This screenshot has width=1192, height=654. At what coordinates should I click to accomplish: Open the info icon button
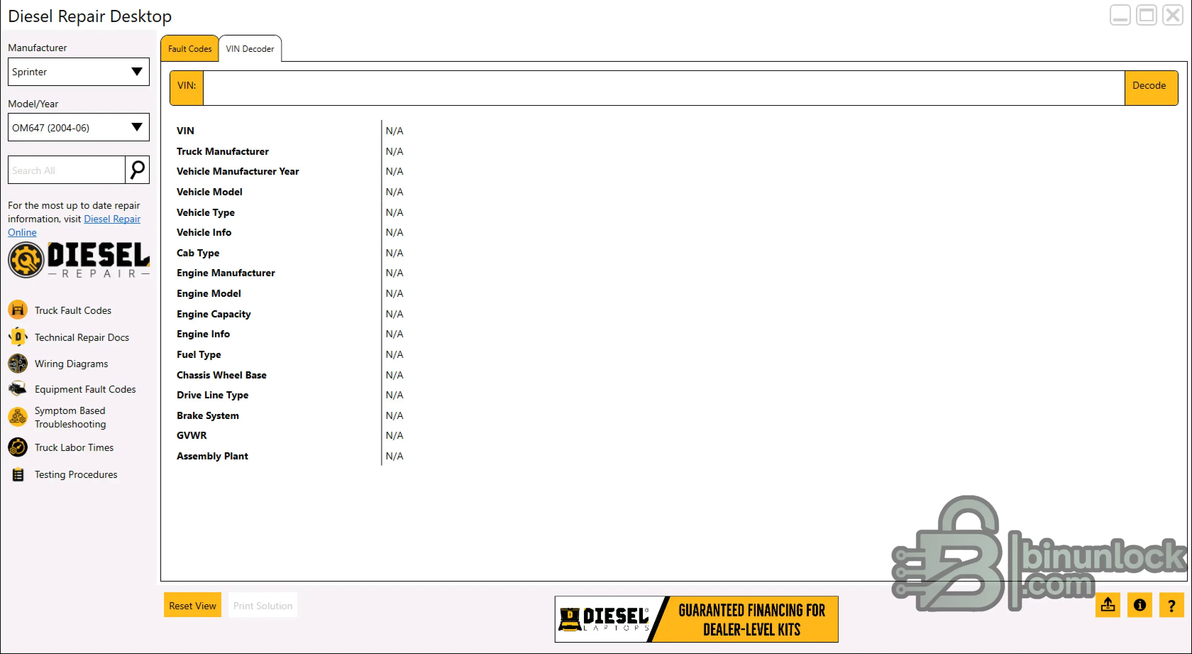(1140, 605)
